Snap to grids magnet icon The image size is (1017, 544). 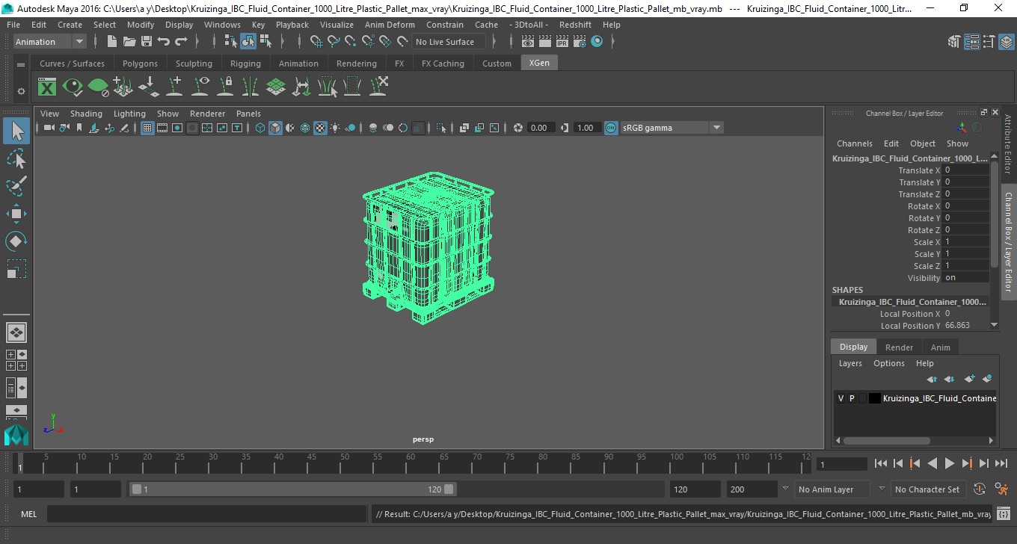[x=316, y=42]
